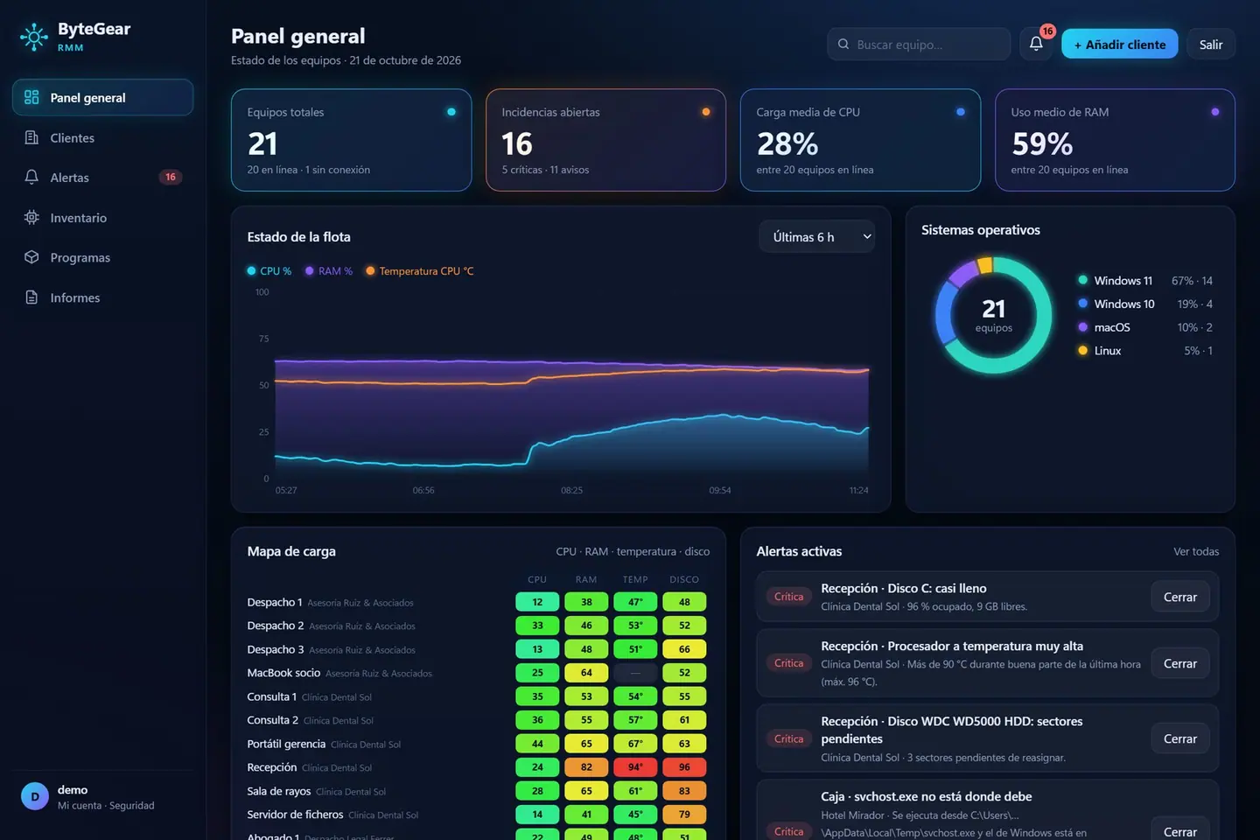1260x840 pixels.
Task: Click the Crítica tag on Disco C alert
Action: pyautogui.click(x=788, y=597)
